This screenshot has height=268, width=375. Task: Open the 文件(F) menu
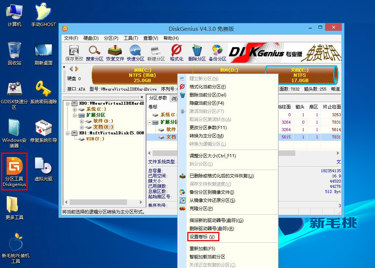point(71,38)
